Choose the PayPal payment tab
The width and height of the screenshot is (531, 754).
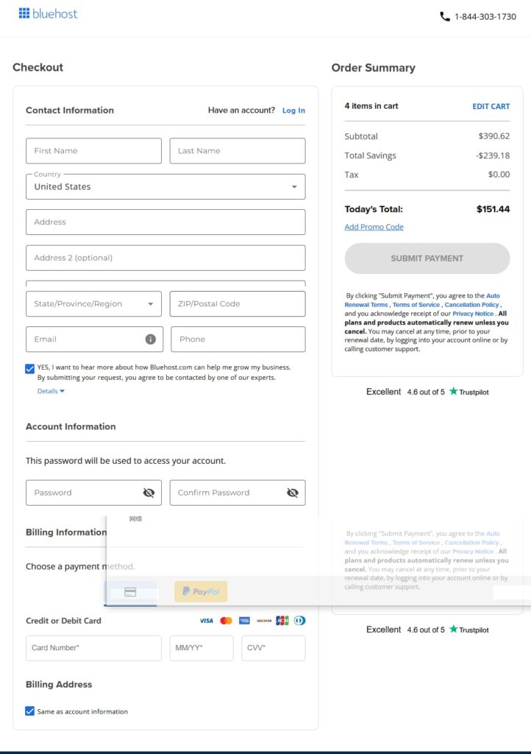tap(201, 591)
